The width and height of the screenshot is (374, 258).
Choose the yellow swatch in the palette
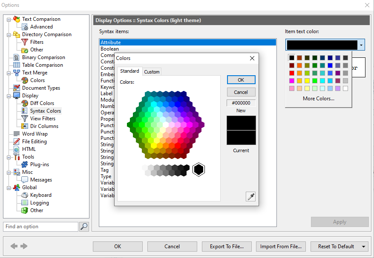[307, 81]
